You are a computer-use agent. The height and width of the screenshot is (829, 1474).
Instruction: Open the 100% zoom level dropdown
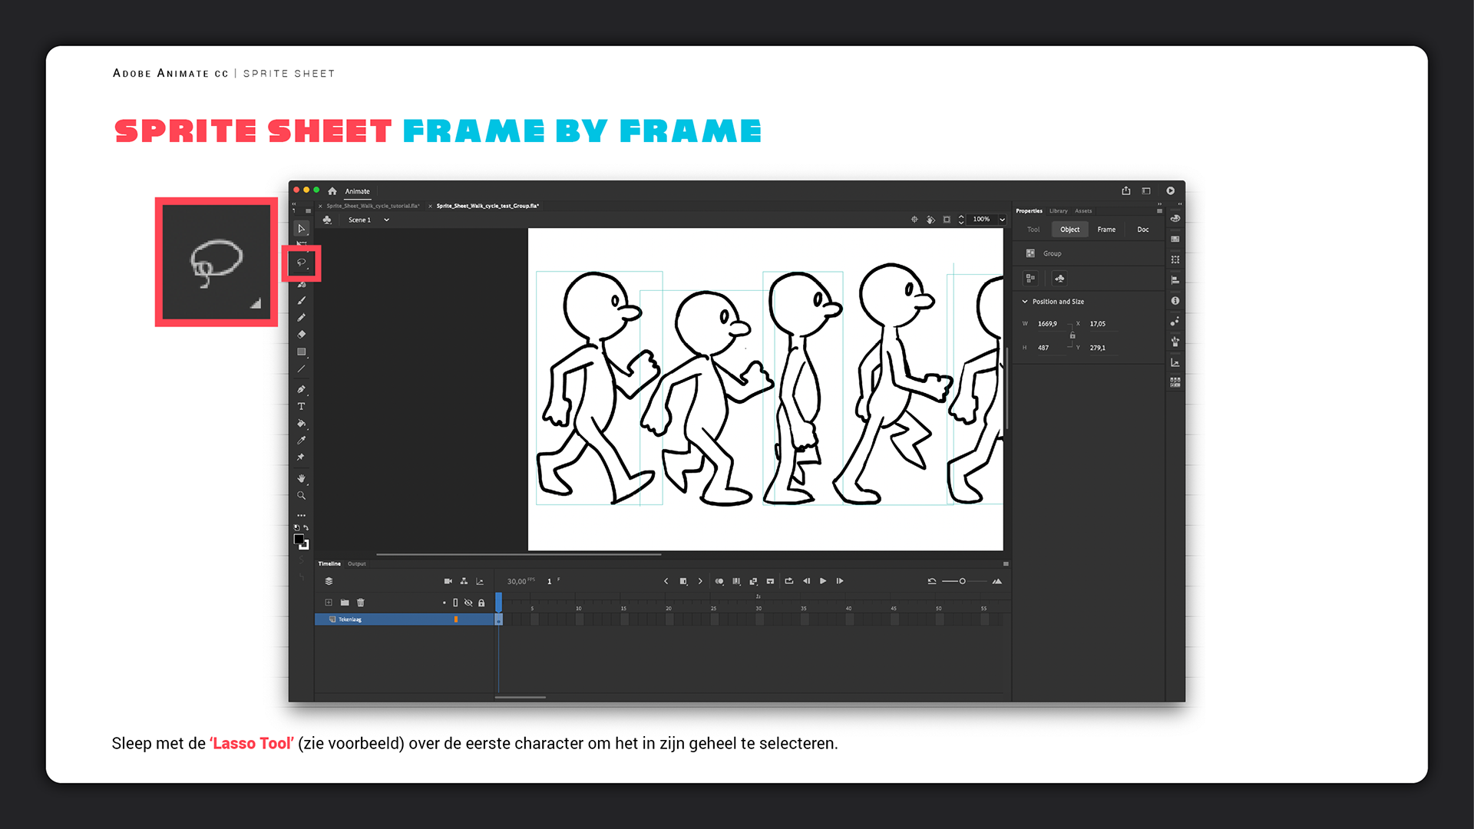(x=1002, y=220)
